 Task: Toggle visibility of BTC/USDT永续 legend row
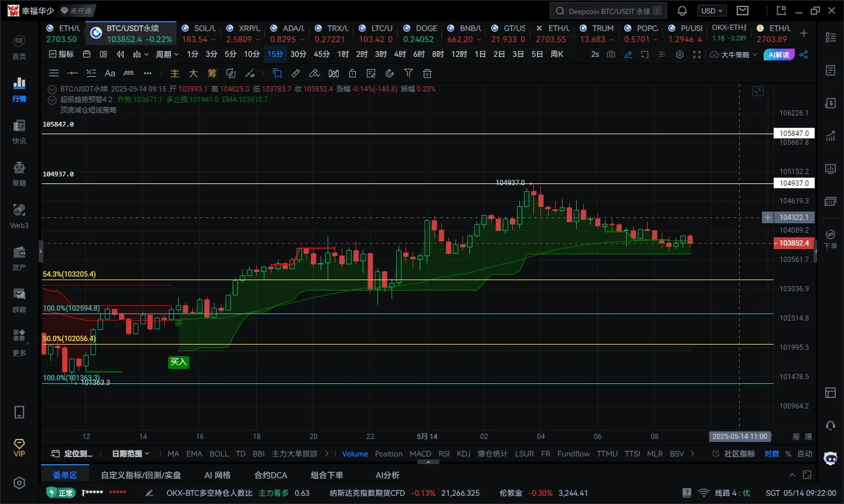52,89
